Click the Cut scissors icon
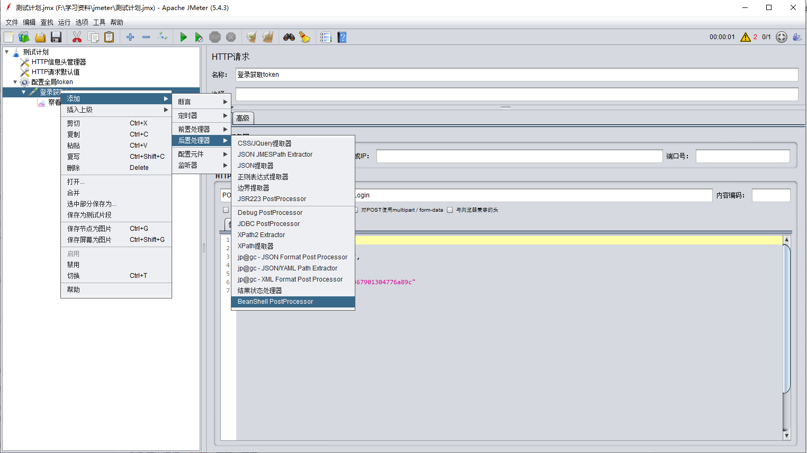Viewport: 807px width, 453px height. 77,37
